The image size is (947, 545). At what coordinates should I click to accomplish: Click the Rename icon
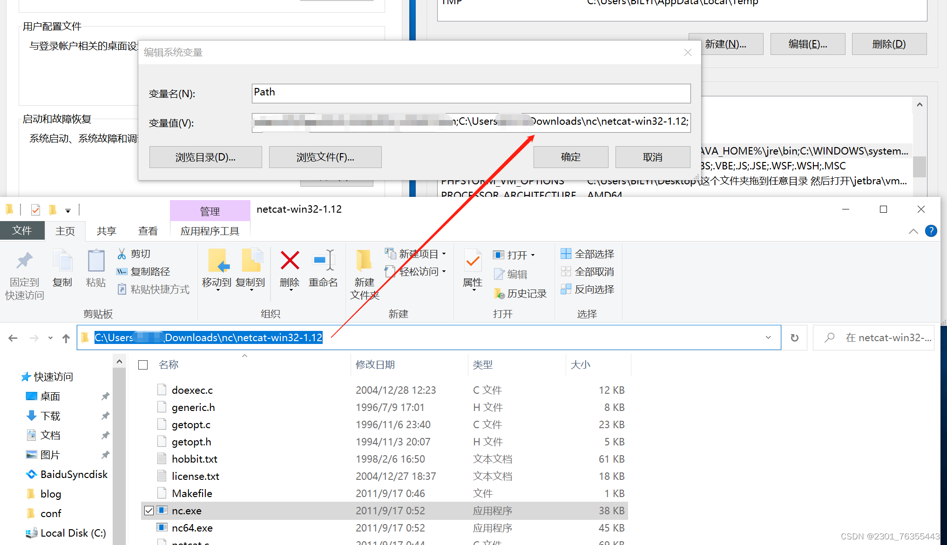(324, 260)
